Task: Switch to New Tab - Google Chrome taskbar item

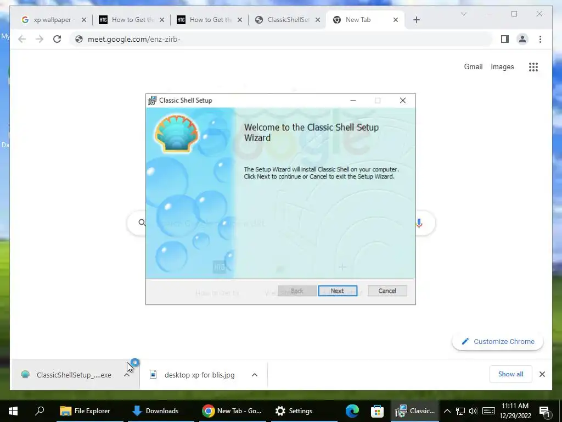Action: (x=232, y=411)
